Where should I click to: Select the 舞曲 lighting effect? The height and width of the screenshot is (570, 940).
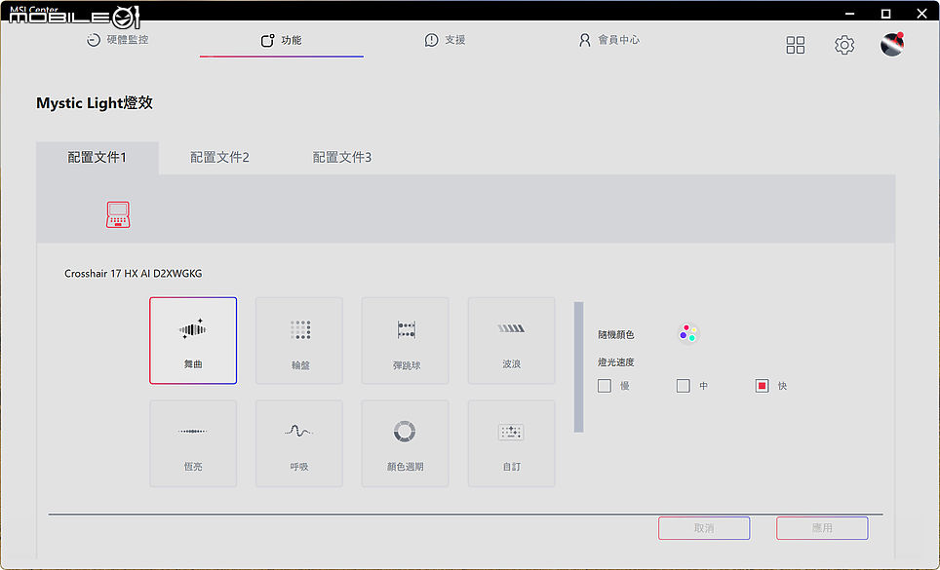[193, 341]
